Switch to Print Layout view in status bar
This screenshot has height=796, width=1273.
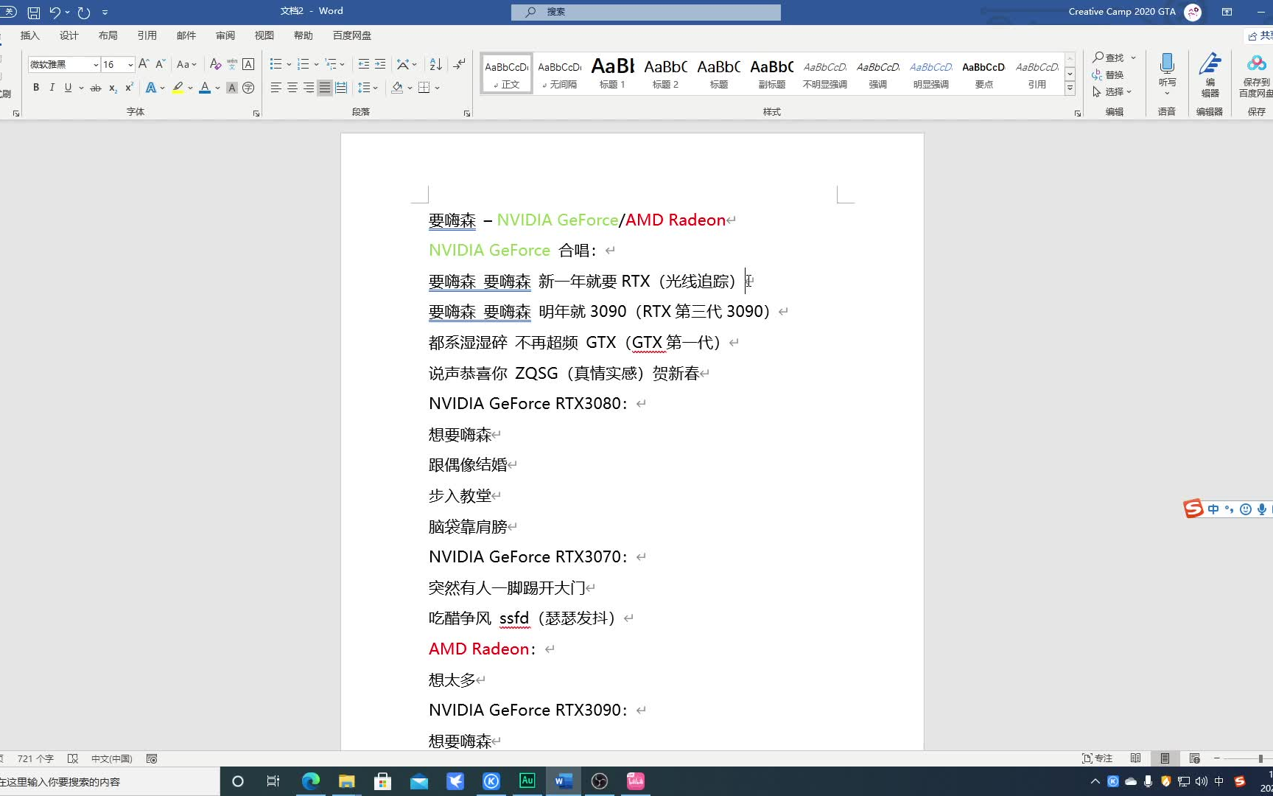click(x=1165, y=758)
